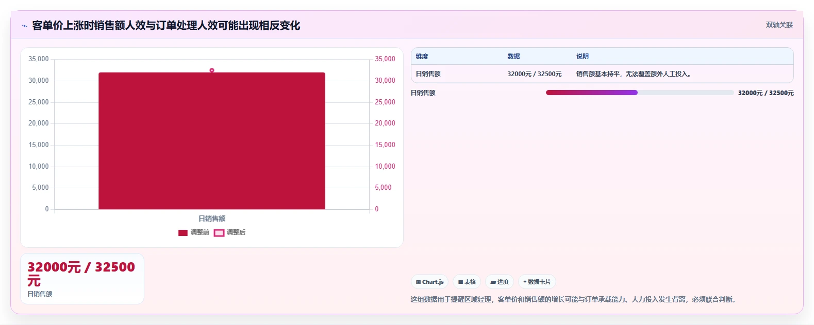Click the Chart.js chip
The width and height of the screenshot is (814, 325).
pyautogui.click(x=429, y=282)
